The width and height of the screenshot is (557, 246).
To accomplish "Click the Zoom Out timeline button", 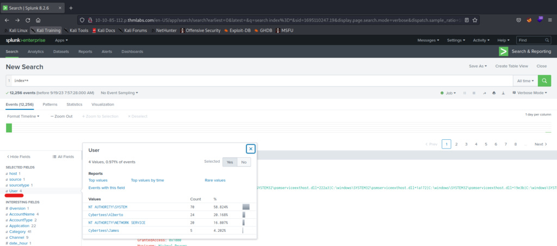I will click(x=61, y=116).
